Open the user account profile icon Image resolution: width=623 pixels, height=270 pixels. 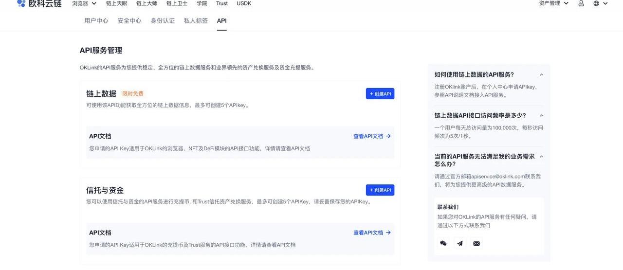(581, 3)
